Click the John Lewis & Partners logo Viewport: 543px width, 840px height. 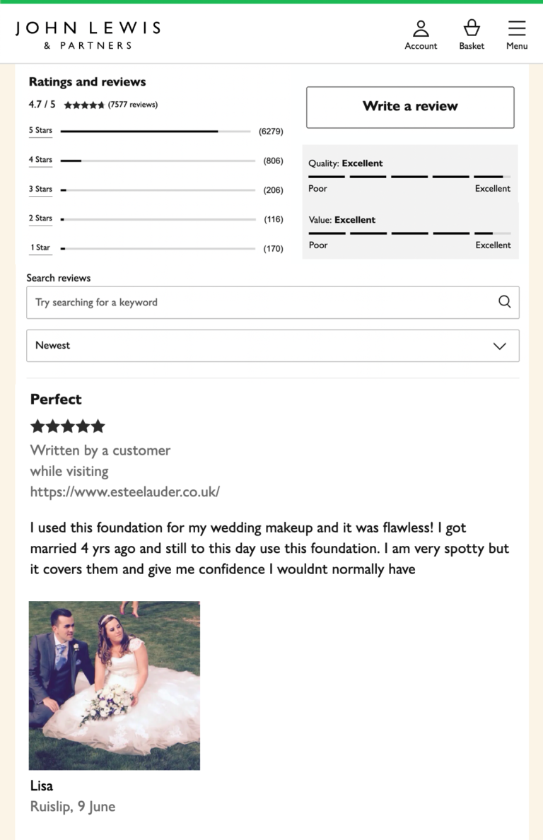point(88,35)
